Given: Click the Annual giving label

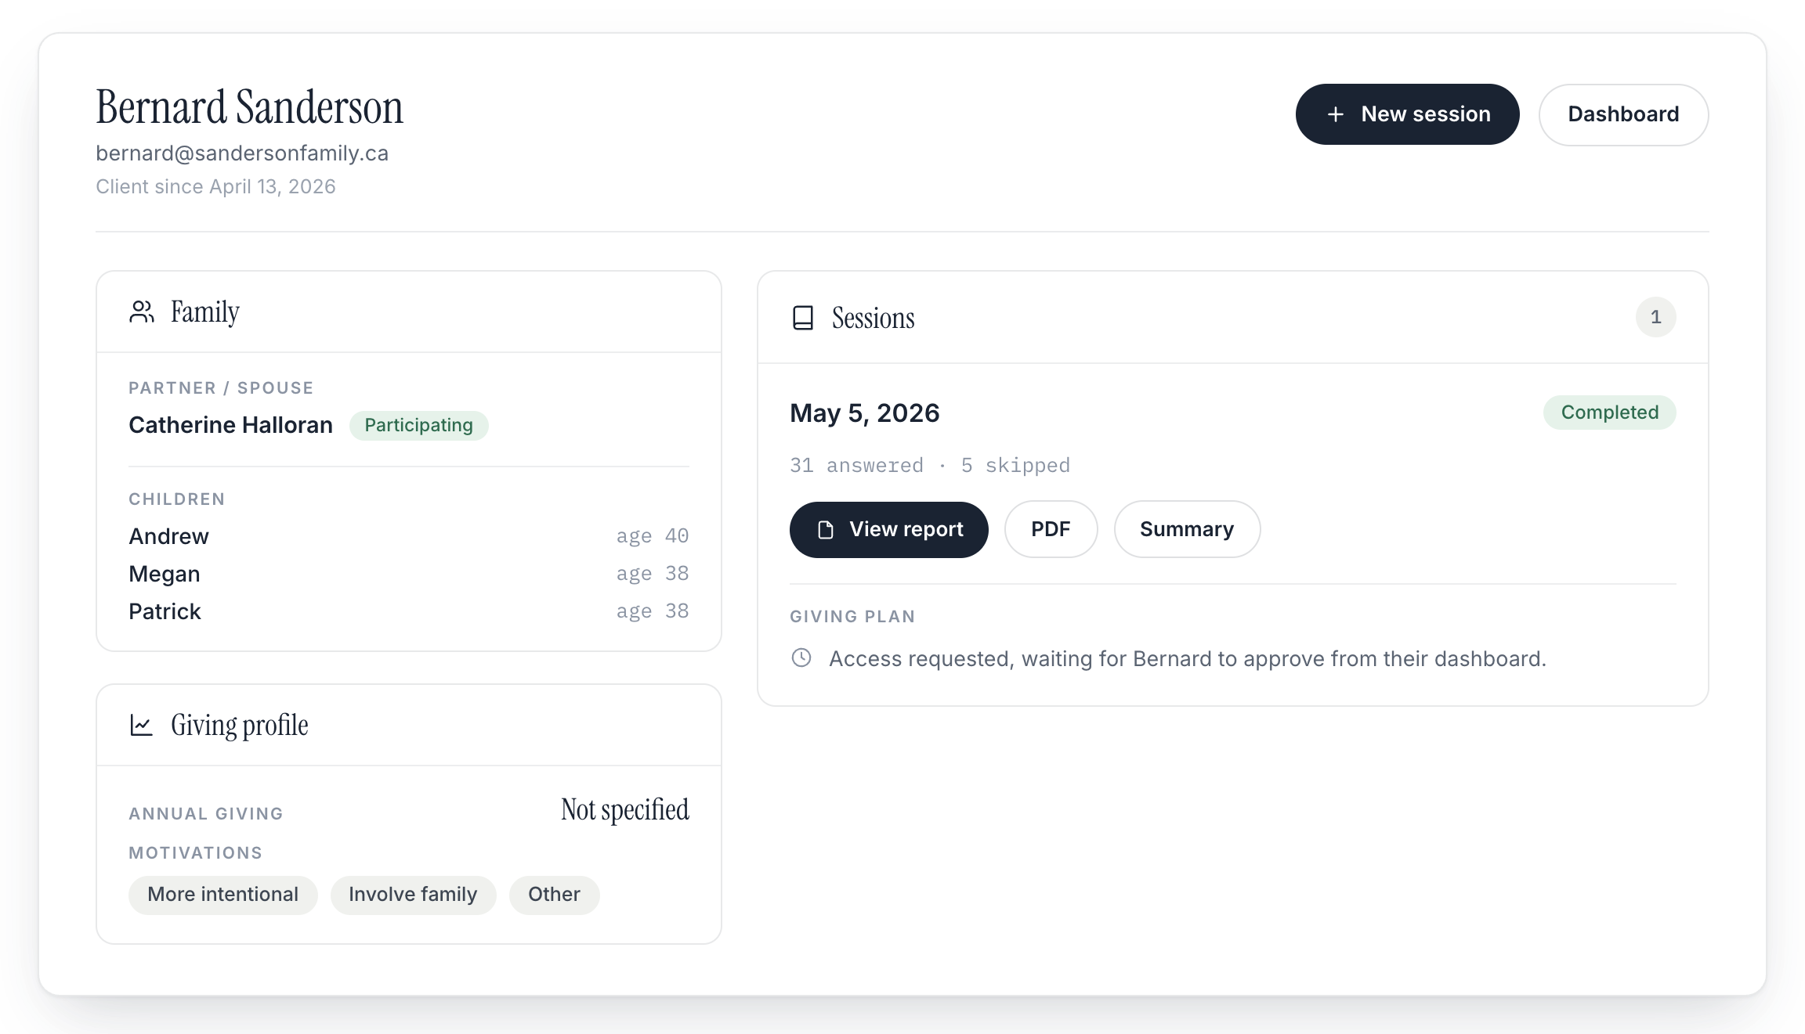Looking at the screenshot, I should pos(206,814).
